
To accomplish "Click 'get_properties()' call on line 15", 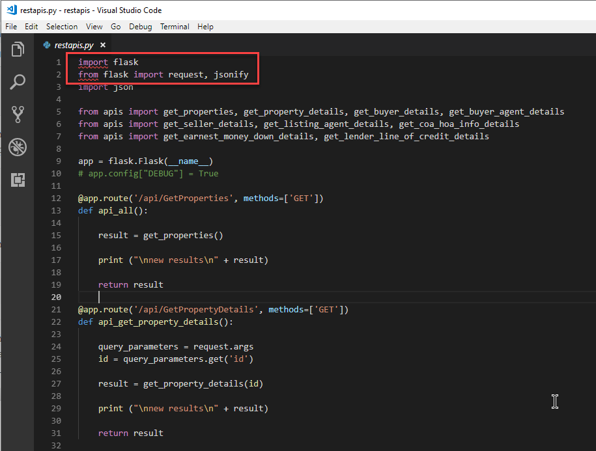I will tap(183, 236).
